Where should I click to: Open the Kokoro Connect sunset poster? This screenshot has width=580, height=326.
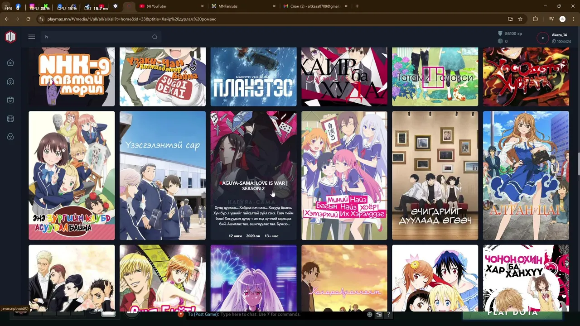pyautogui.click(x=344, y=278)
